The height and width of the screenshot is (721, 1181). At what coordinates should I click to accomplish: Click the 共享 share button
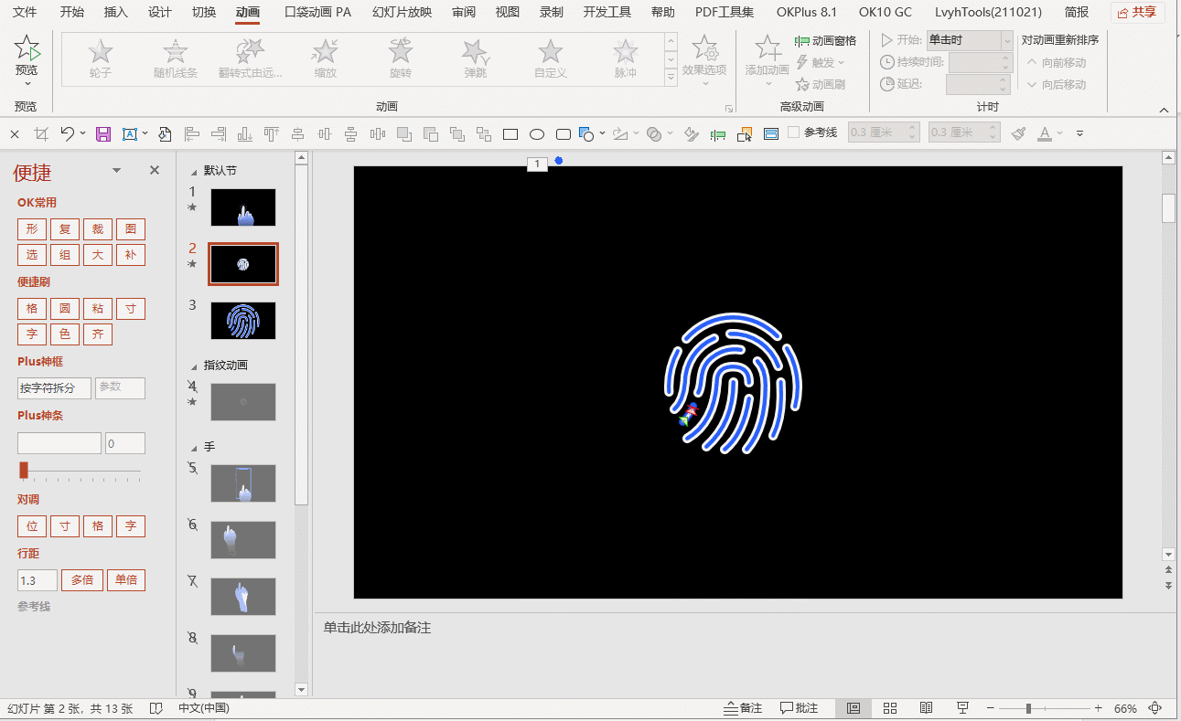coord(1137,12)
